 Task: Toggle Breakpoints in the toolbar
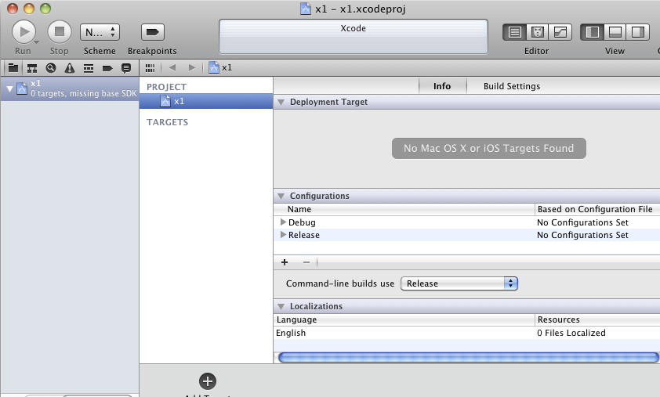point(152,32)
